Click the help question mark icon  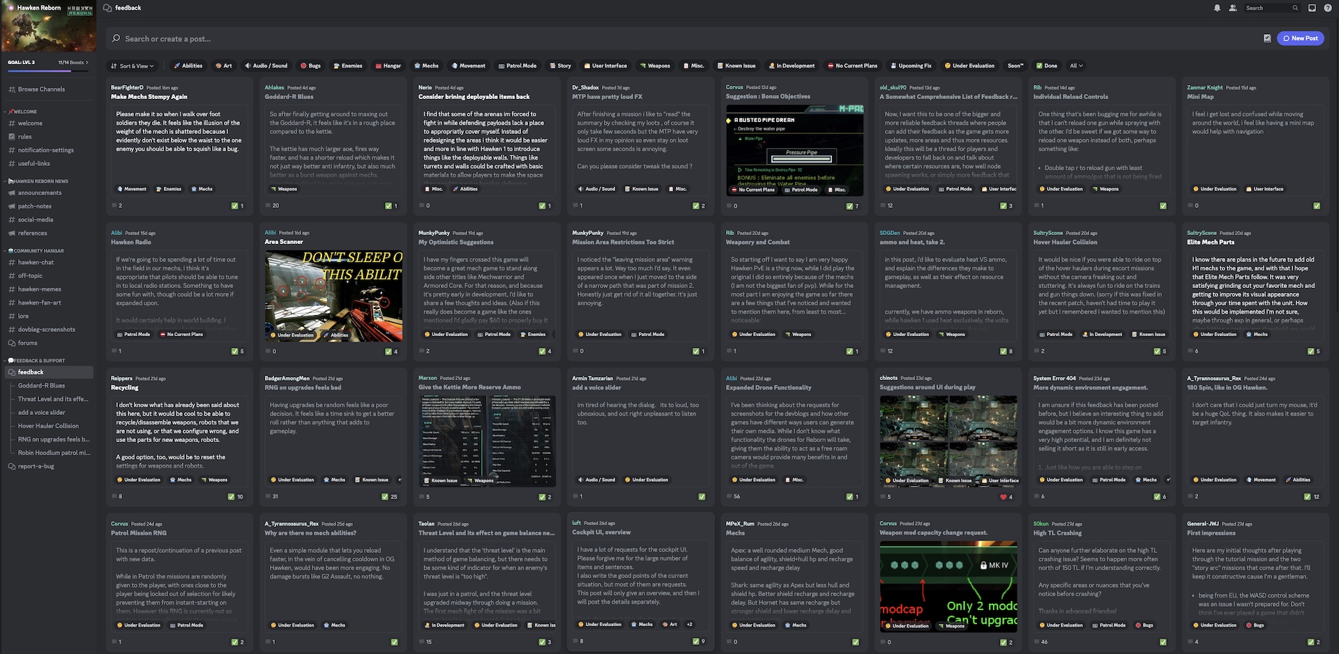click(x=1328, y=8)
